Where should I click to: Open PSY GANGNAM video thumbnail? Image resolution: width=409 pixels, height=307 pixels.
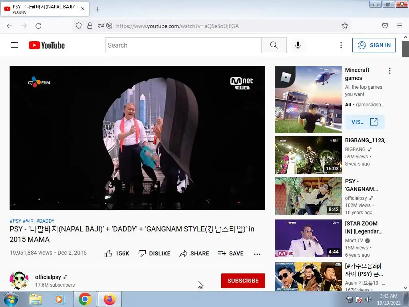tap(308, 196)
